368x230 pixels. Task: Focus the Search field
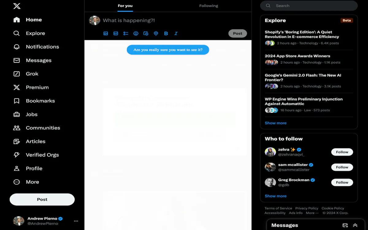pos(309,6)
